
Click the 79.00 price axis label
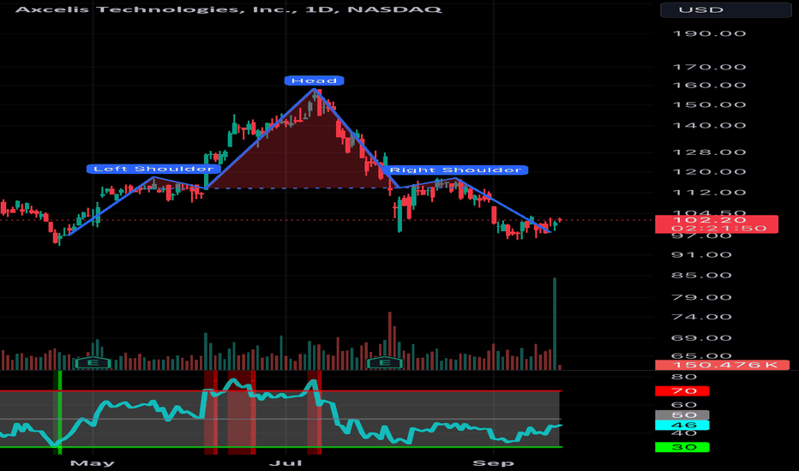[701, 297]
